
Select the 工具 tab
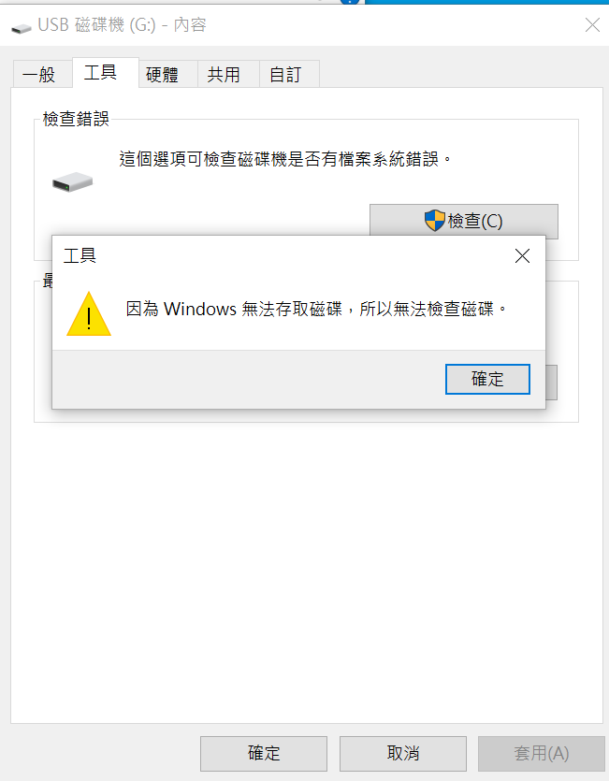click(105, 73)
